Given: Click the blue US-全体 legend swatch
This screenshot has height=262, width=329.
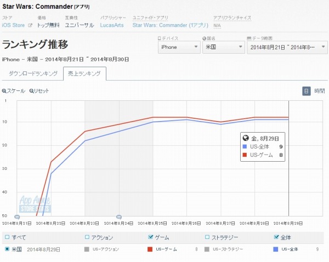Looking at the screenshot, I should [x=276, y=249].
